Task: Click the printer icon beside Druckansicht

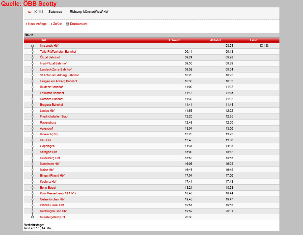Action: pyautogui.click(x=67, y=24)
